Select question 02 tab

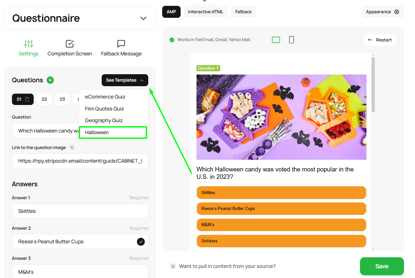[44, 99]
